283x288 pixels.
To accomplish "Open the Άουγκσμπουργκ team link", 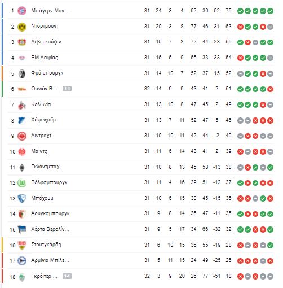I will point(50,213).
